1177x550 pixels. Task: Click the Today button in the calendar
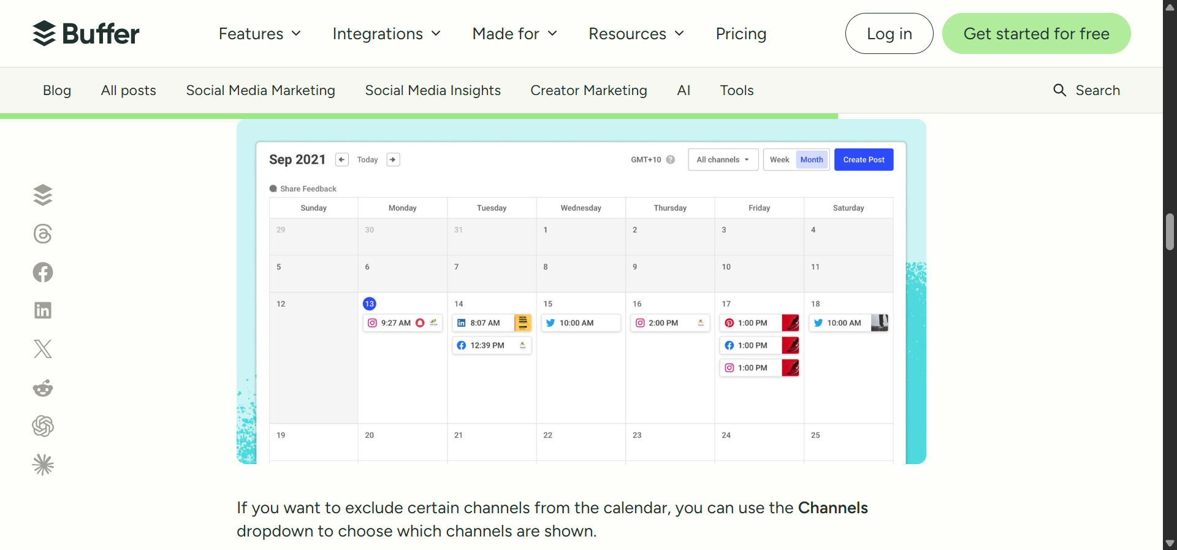click(368, 159)
